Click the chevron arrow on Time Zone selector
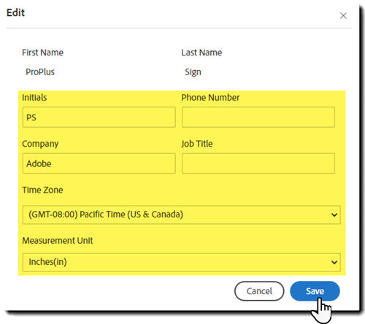 334,215
